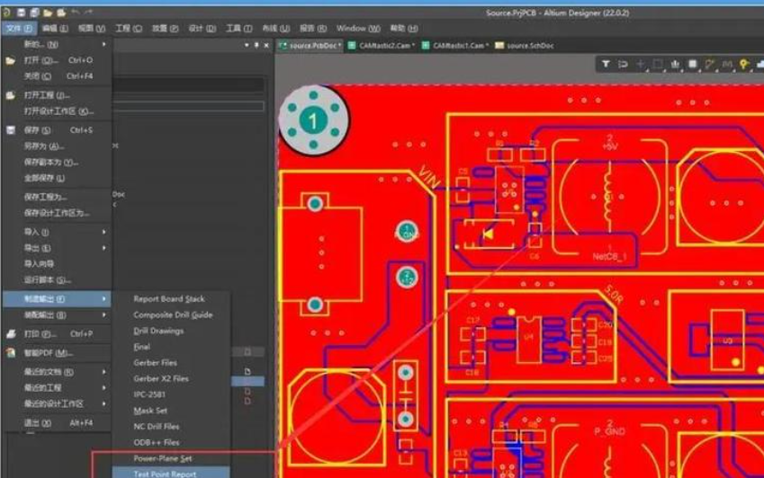
Task: Click the align objects toolbar icon
Action: pyautogui.click(x=675, y=65)
